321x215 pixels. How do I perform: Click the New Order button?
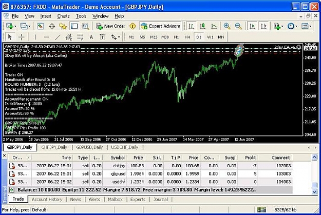[x=111, y=26]
